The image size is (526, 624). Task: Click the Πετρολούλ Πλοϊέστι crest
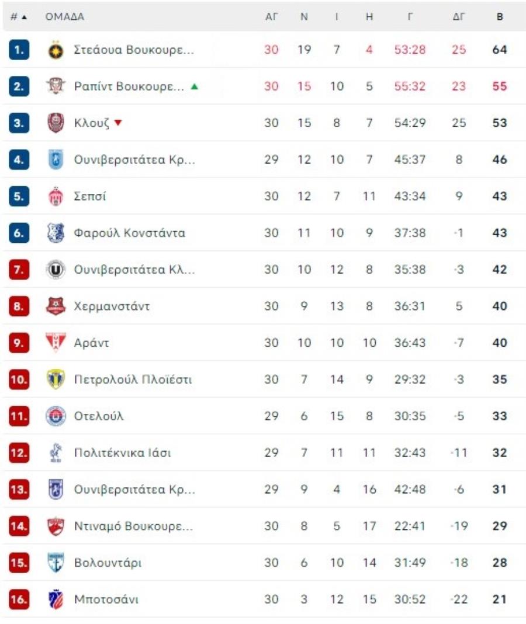(56, 379)
